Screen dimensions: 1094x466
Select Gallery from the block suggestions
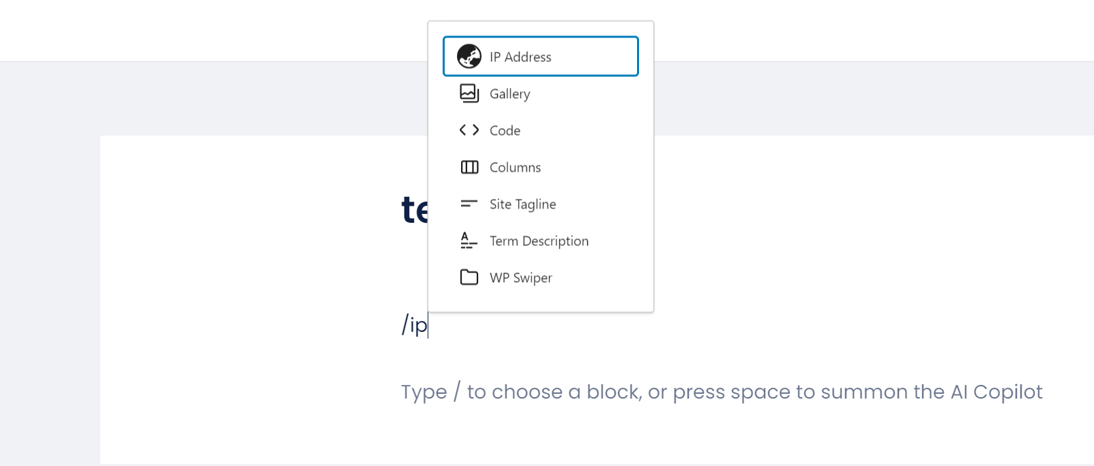click(x=541, y=93)
